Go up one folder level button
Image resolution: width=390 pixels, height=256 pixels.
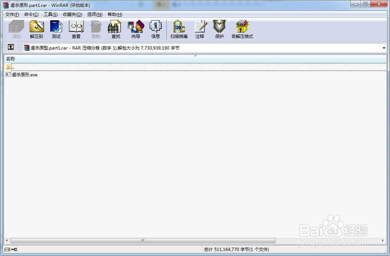11,47
